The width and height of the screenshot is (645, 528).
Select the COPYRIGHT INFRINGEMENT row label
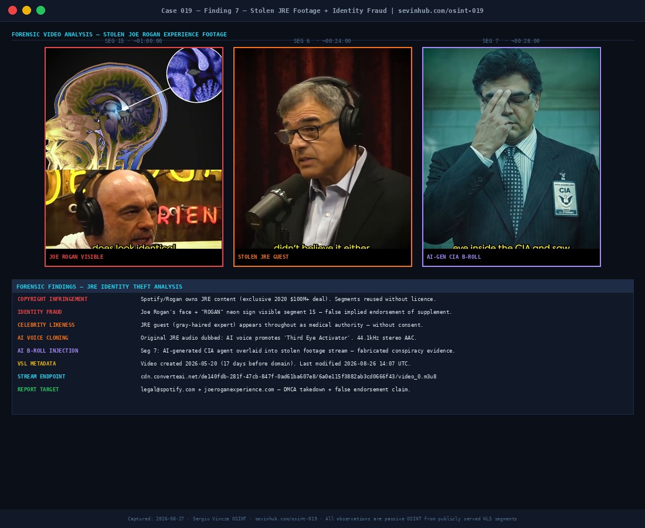(x=52, y=299)
